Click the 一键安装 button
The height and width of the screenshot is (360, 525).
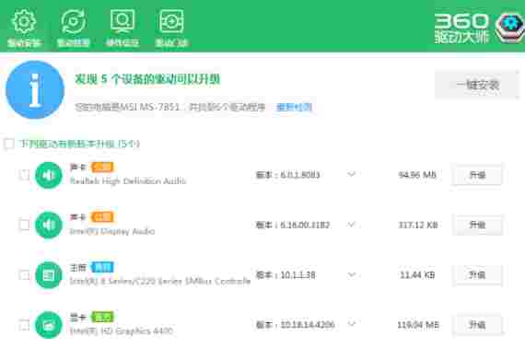477,85
